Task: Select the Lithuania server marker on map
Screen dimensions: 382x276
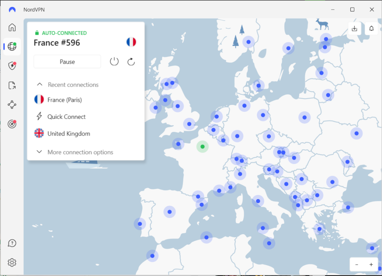Action: 328,95
